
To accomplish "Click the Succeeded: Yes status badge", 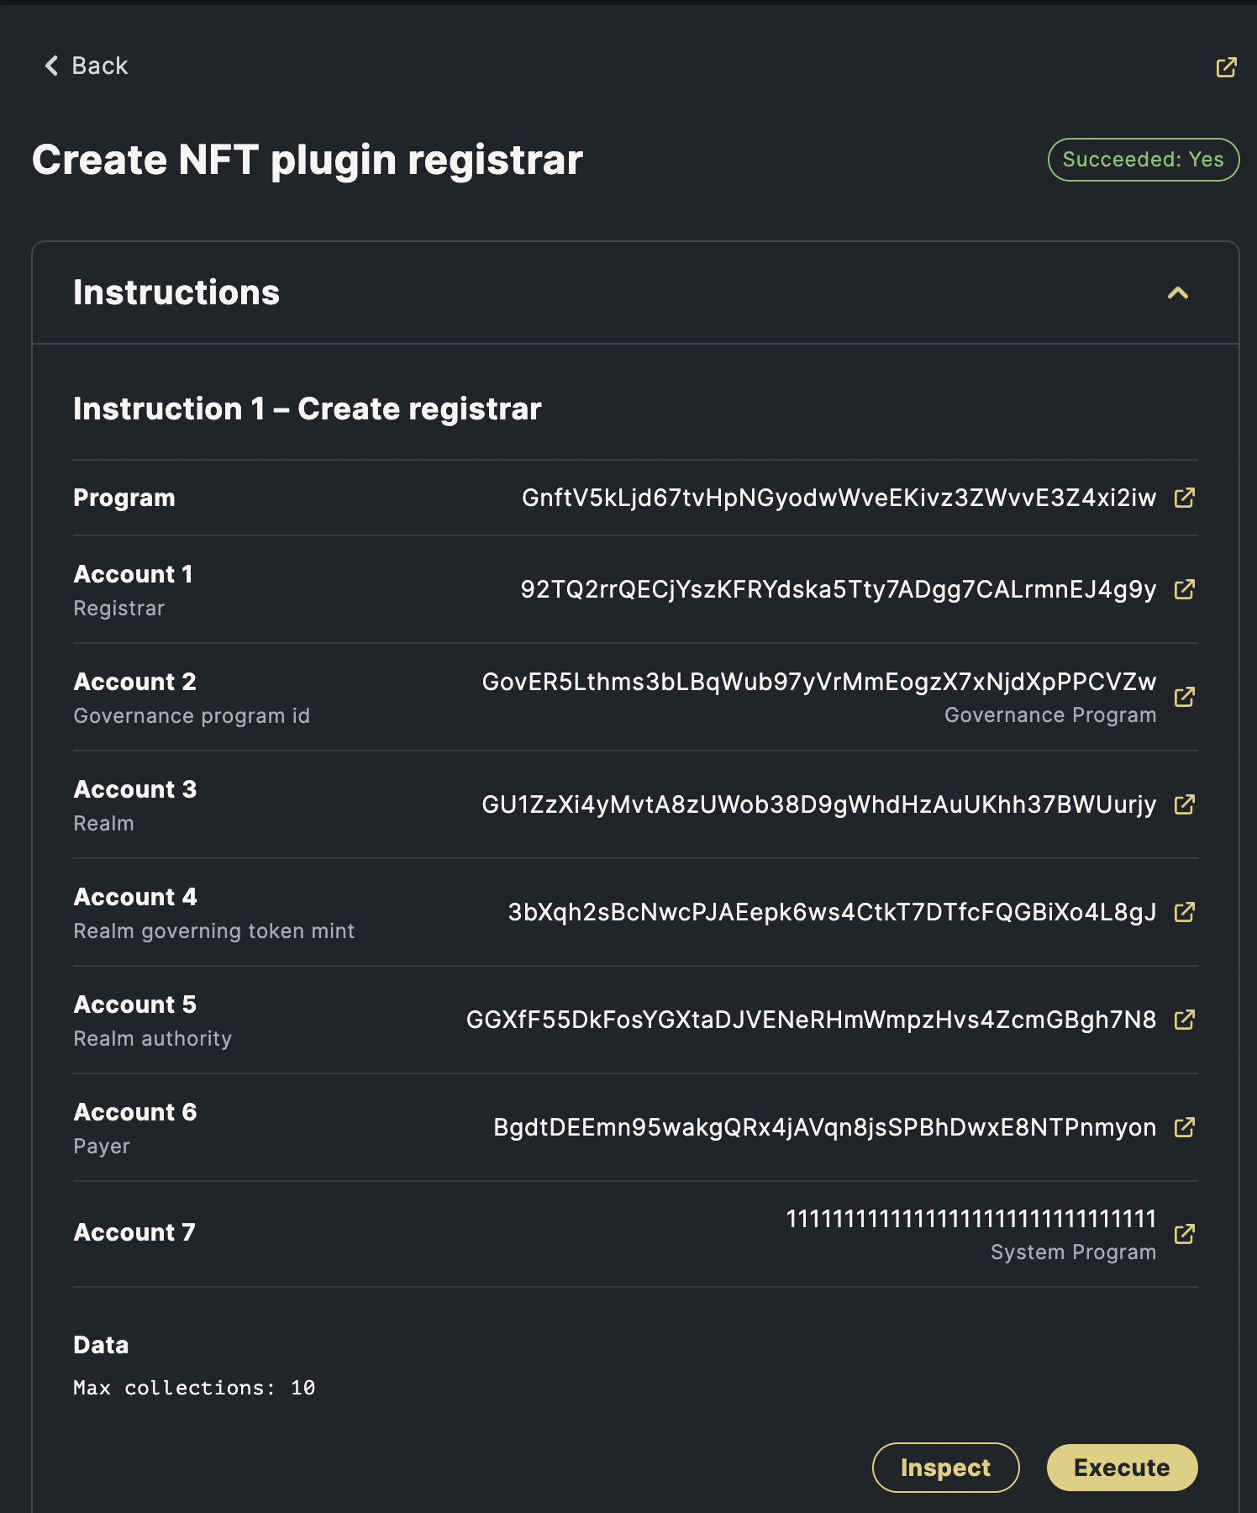I will click(x=1143, y=160).
